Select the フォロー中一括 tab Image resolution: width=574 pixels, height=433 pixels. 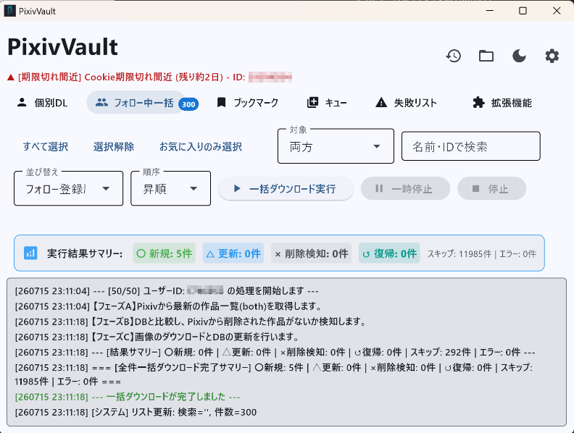(x=135, y=103)
